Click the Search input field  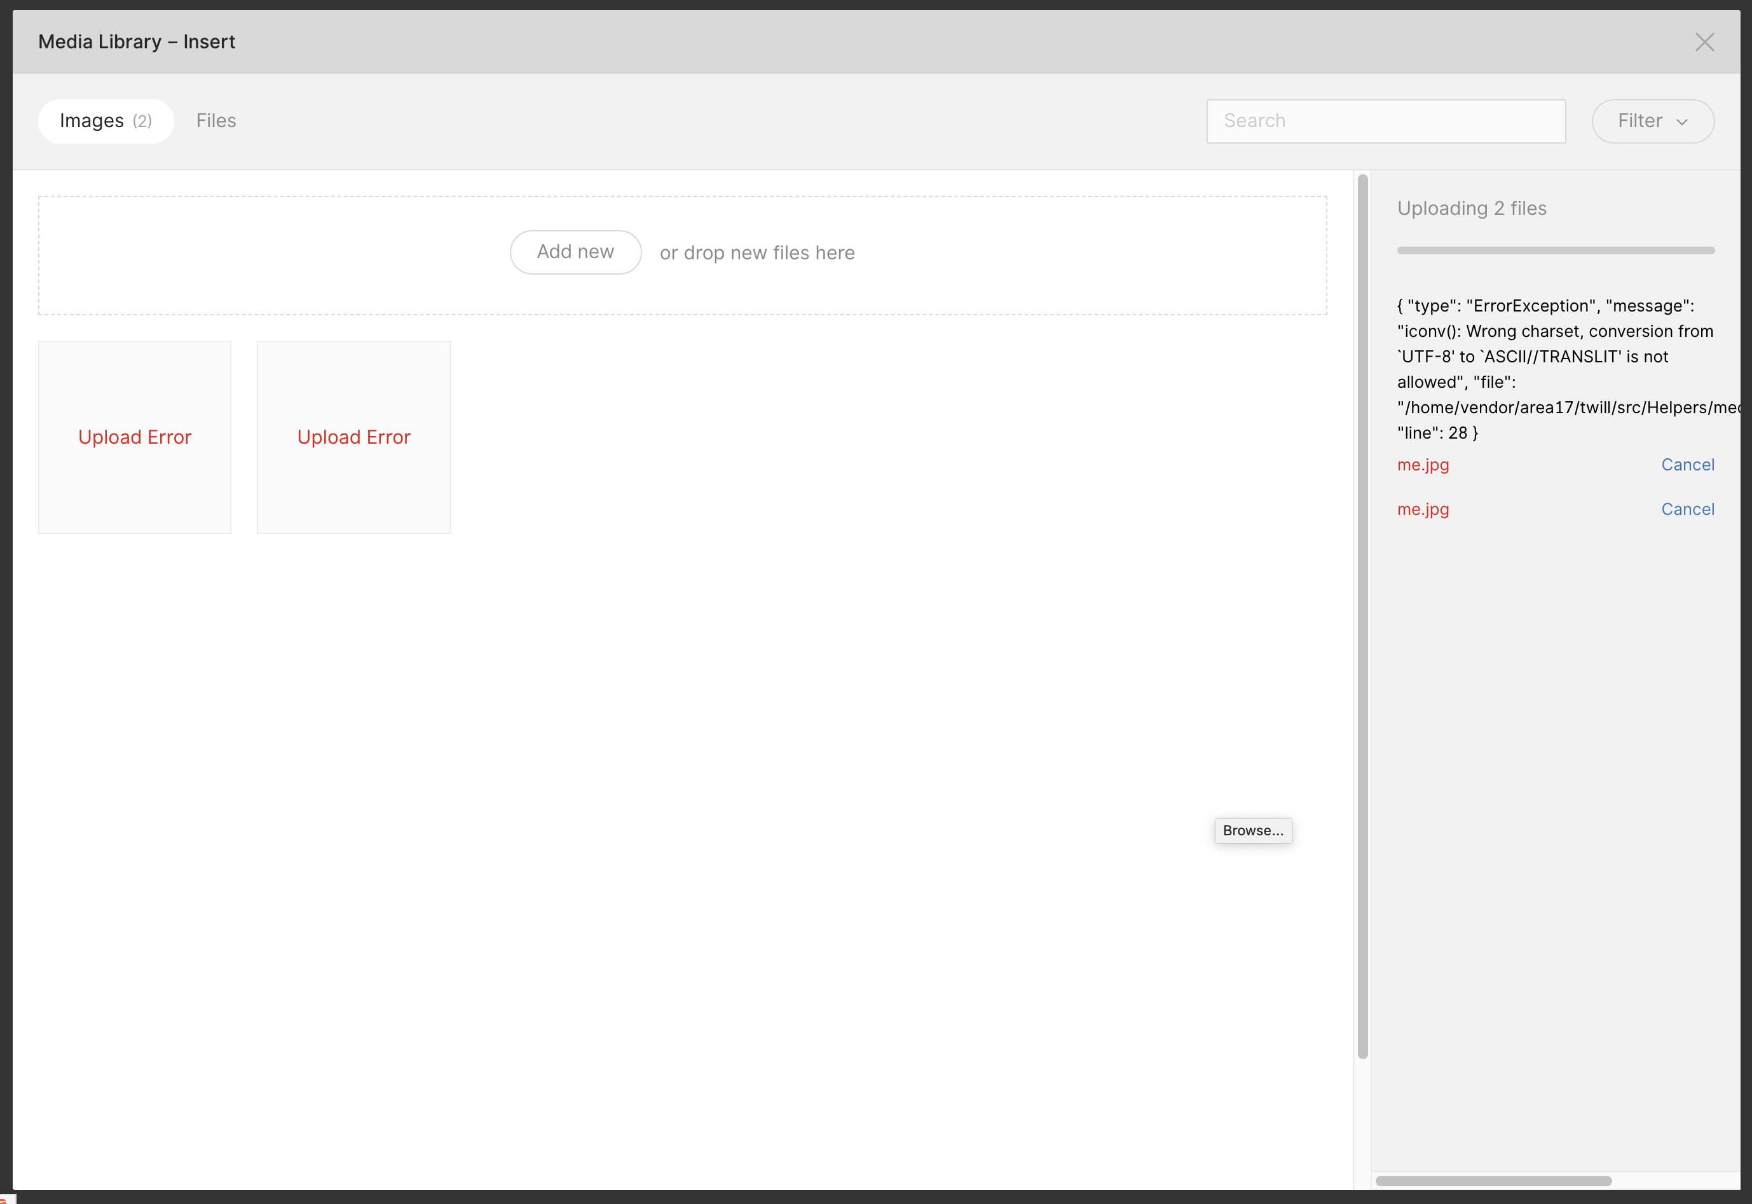[1385, 121]
